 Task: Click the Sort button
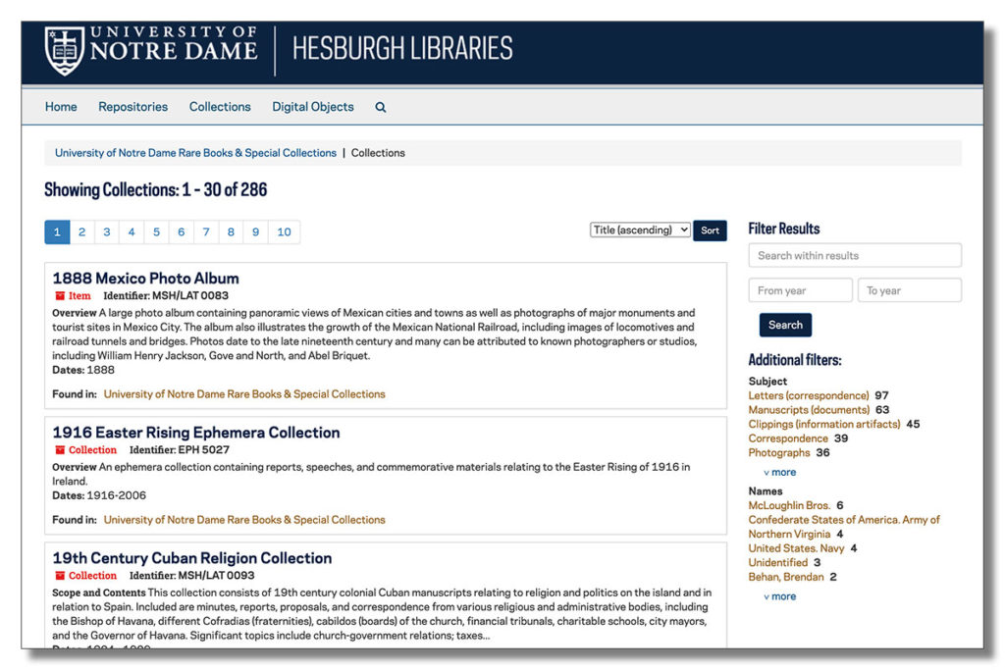click(x=710, y=231)
